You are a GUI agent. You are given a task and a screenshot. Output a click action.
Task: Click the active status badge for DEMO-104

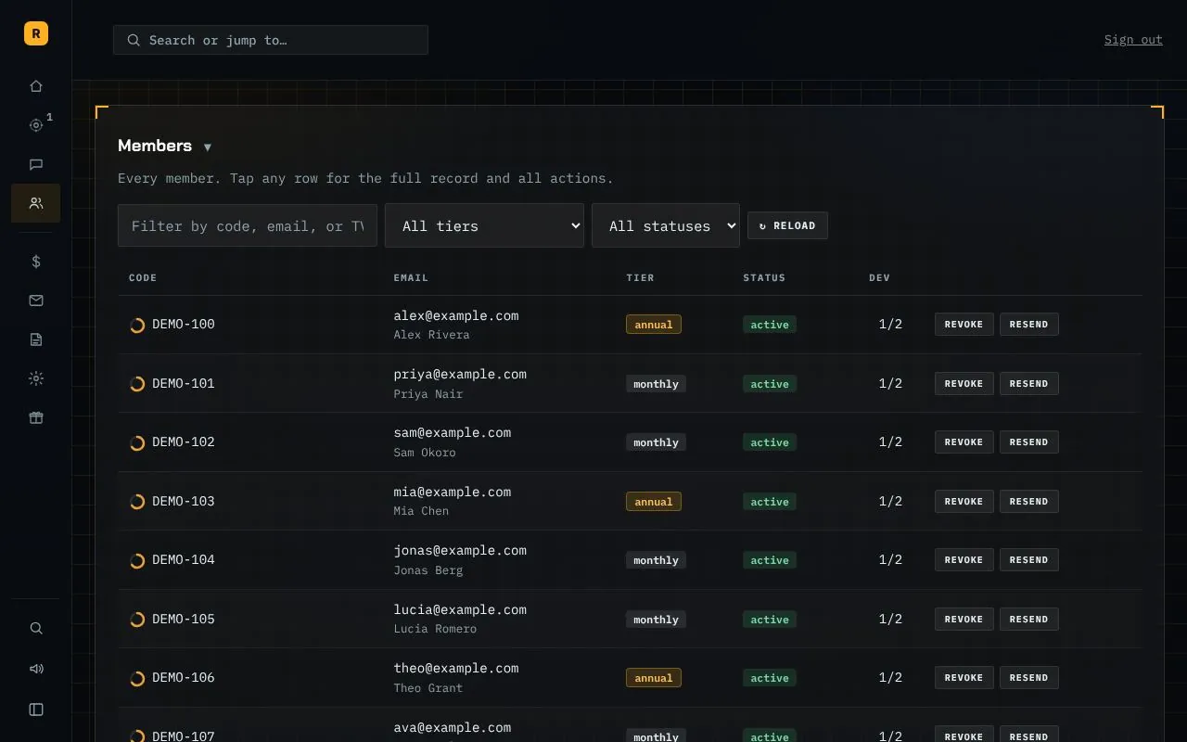pyautogui.click(x=770, y=560)
